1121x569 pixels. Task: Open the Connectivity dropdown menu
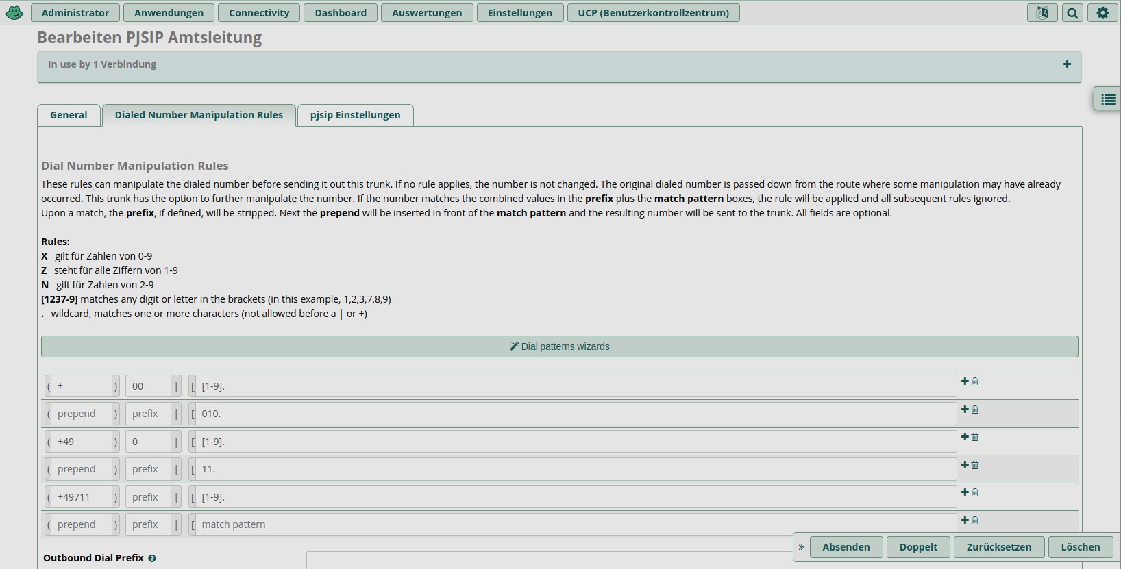pos(259,13)
